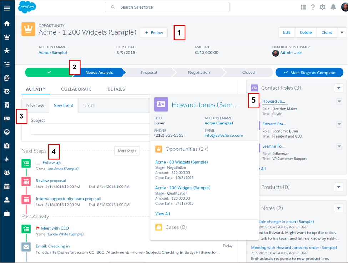Image resolution: width=348 pixels, height=263 pixels.
Task: Select the New Task composer tab
Action: tap(35, 105)
